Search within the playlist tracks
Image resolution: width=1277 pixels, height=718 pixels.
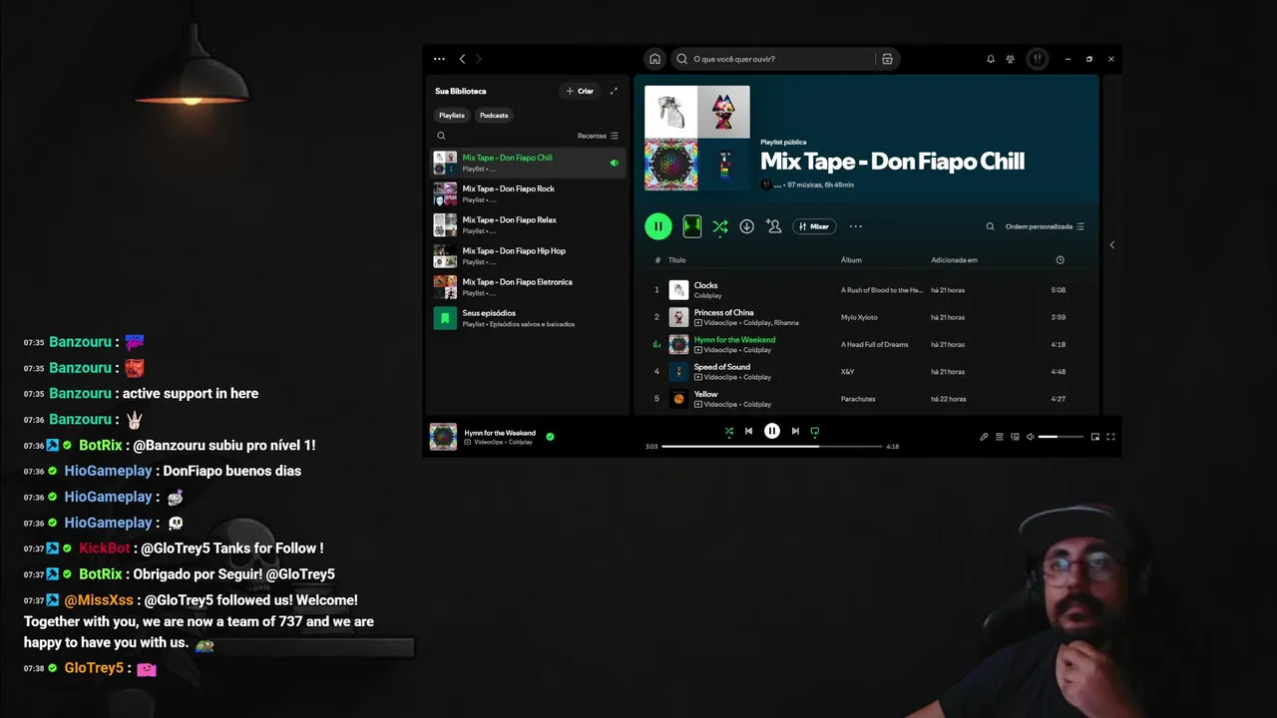(990, 226)
